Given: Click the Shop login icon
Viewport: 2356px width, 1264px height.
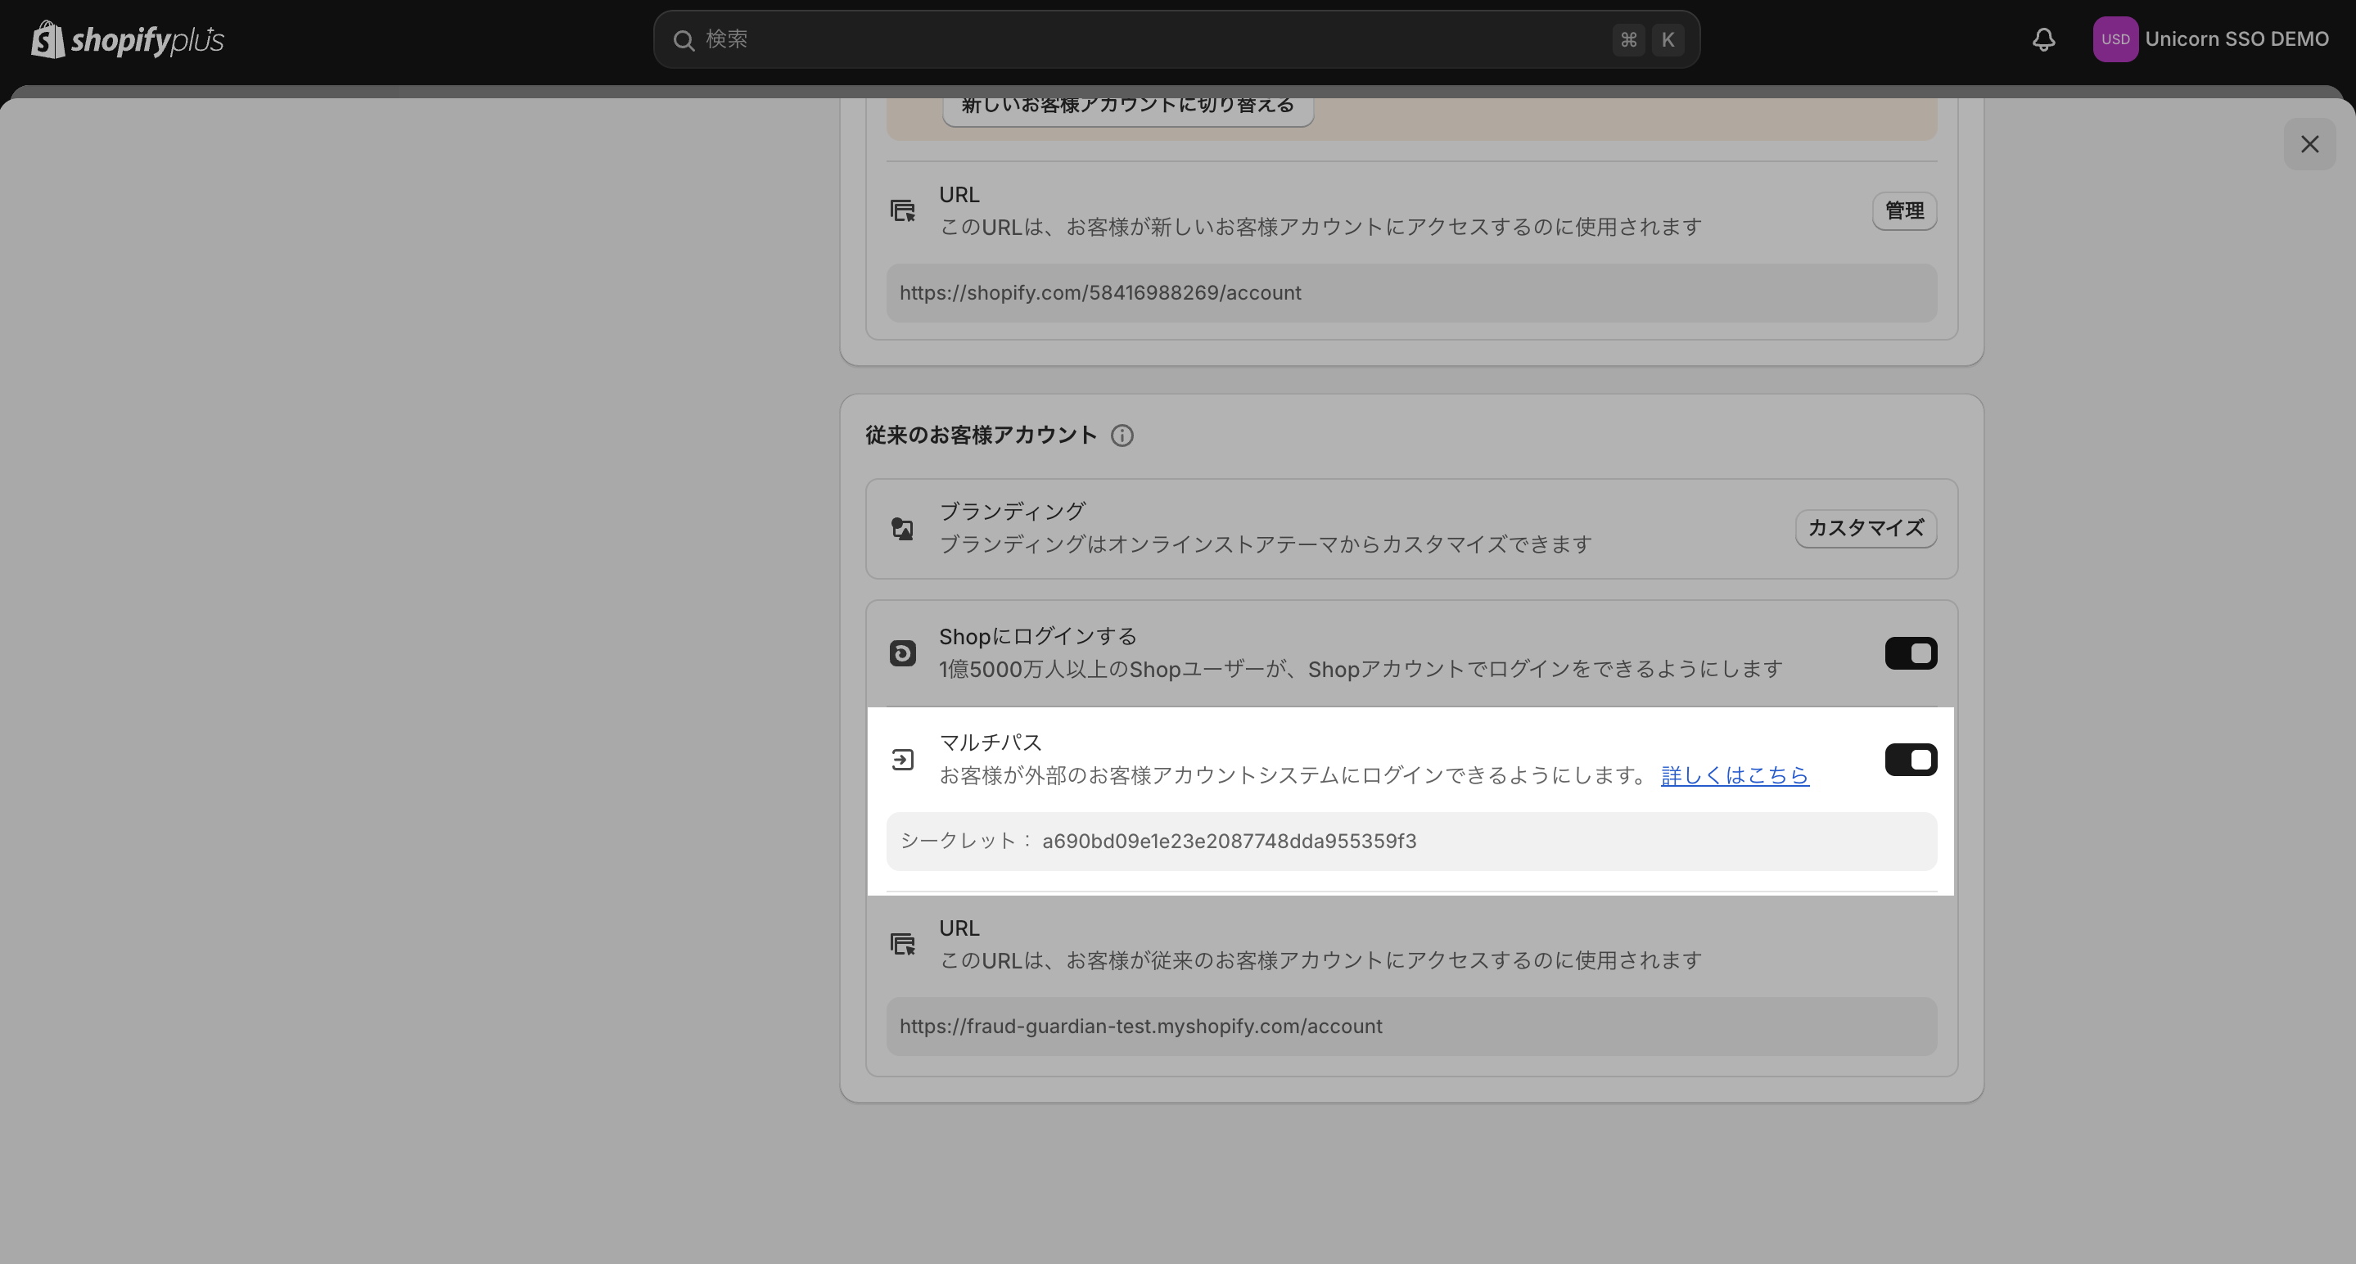Looking at the screenshot, I should click(x=902, y=653).
